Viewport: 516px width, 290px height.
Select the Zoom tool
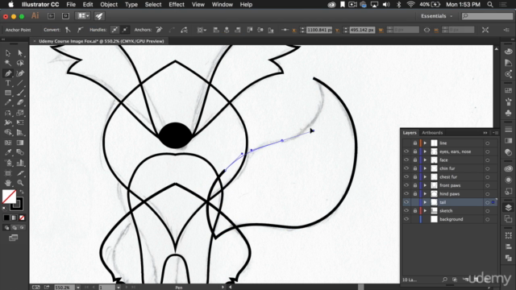pos(20,183)
